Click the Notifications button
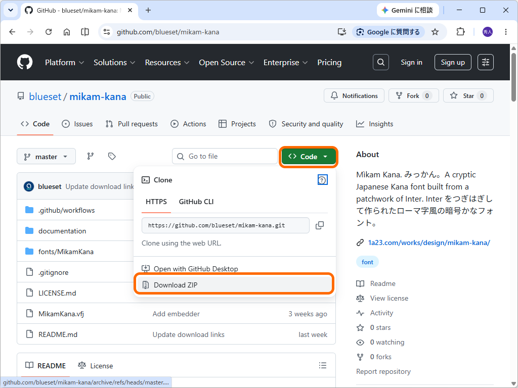This screenshot has height=388, width=518. click(x=354, y=95)
